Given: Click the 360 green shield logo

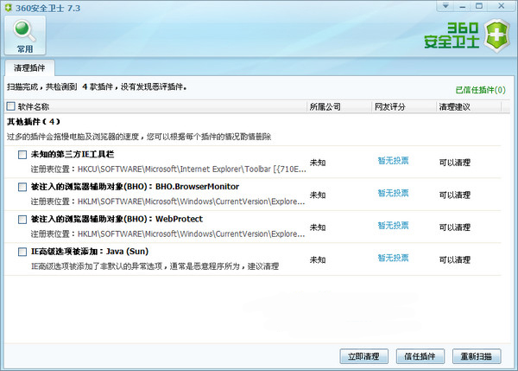Looking at the screenshot, I should point(497,36).
